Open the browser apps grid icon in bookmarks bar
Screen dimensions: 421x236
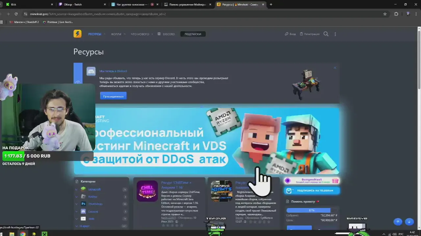point(1,22)
